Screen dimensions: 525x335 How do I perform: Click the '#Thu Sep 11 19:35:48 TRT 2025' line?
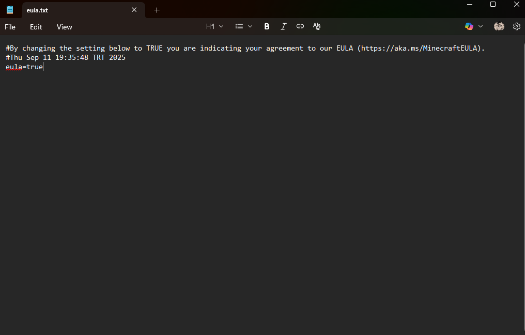(x=66, y=57)
